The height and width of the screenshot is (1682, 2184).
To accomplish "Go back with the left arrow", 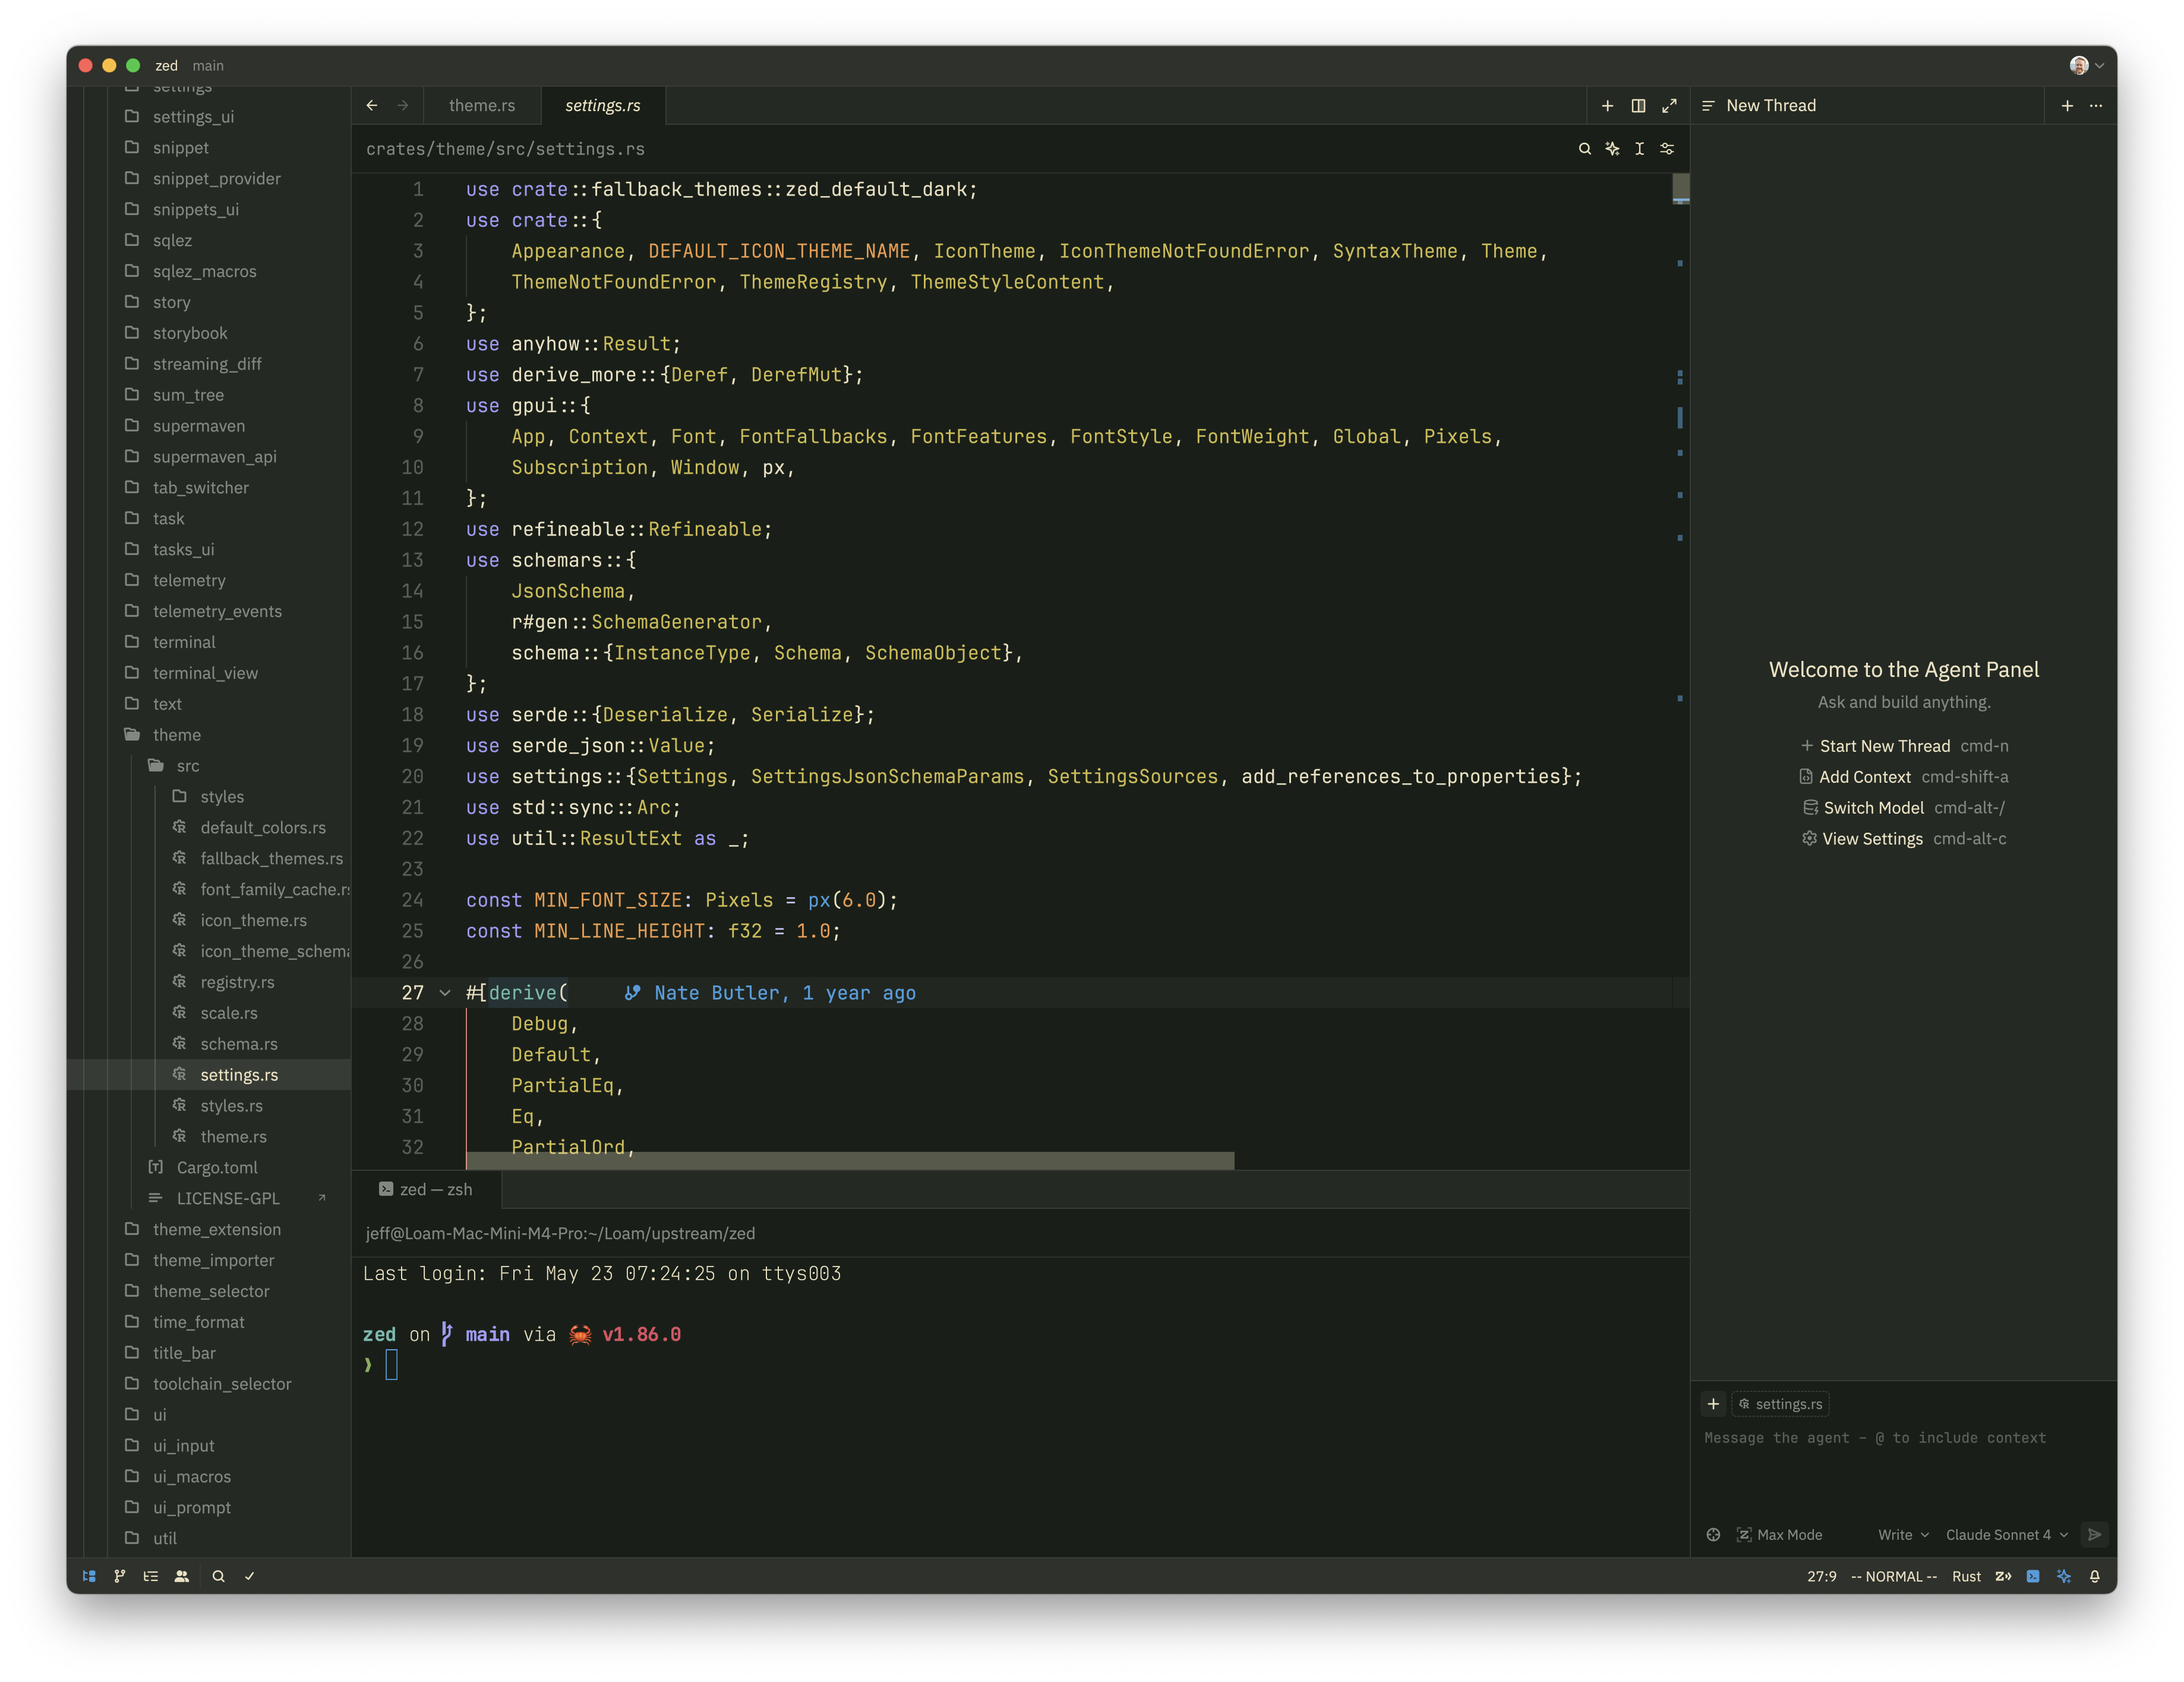I will pos(372,105).
